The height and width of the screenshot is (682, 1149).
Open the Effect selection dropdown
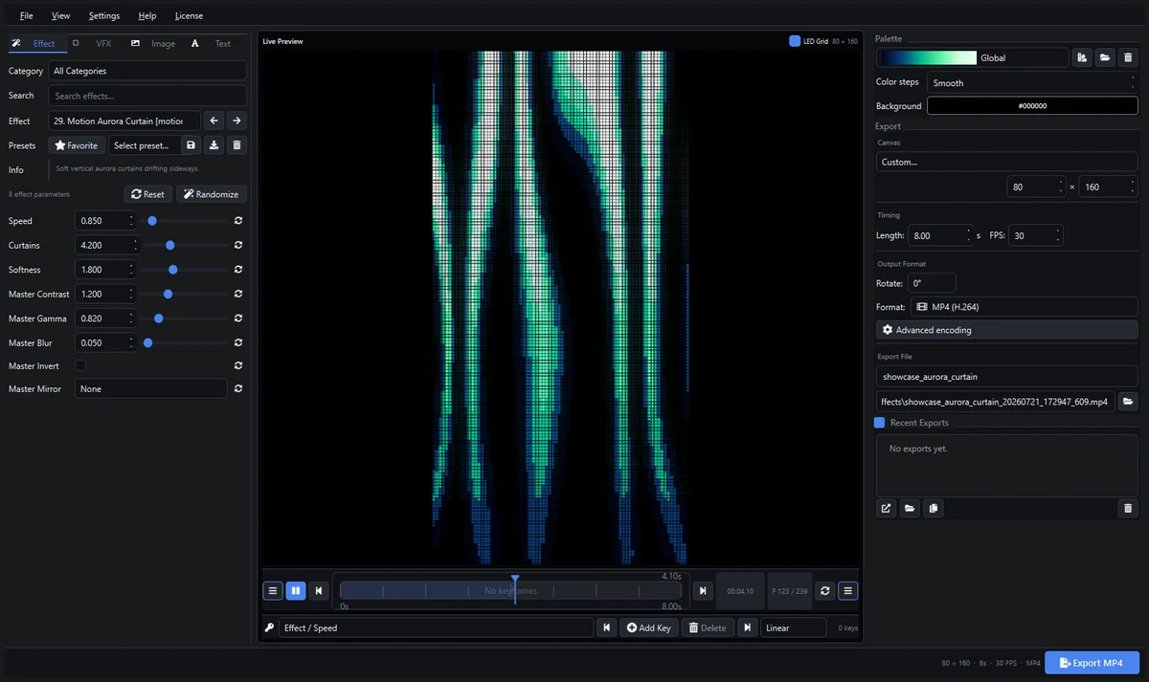(x=124, y=121)
